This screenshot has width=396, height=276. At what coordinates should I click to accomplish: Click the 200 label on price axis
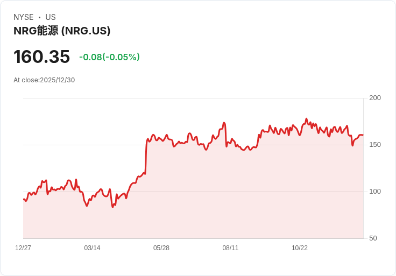point(375,98)
